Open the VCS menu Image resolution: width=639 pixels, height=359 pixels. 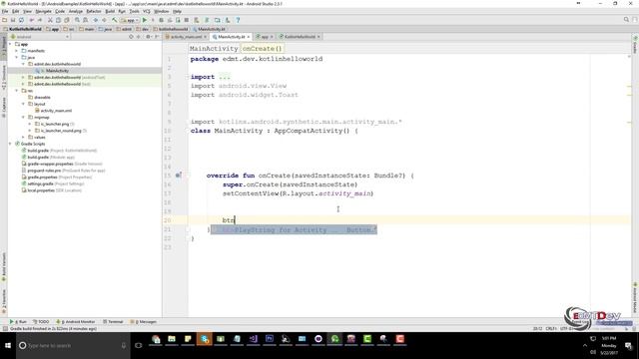(147, 11)
